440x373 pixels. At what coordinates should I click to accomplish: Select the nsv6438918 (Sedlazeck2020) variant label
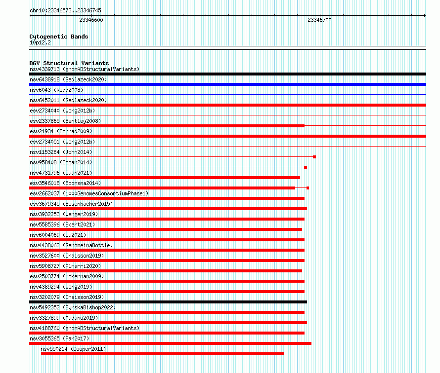point(68,79)
